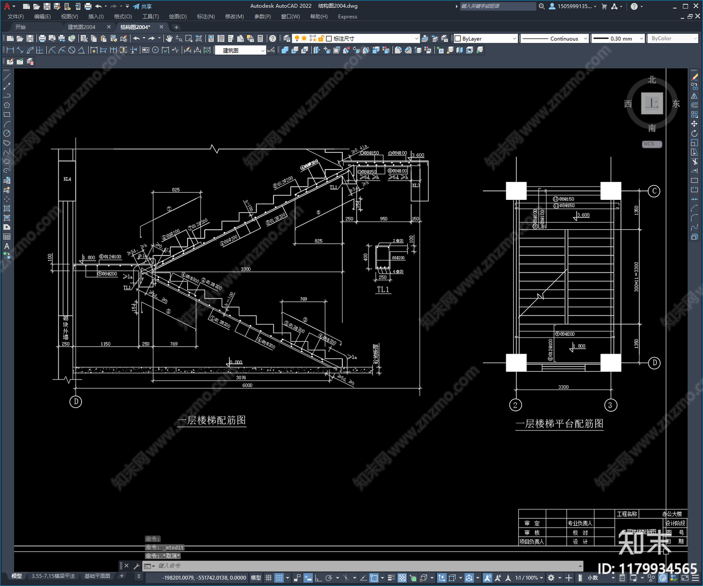Expand the 1:1 / 100% annotation scale dropdown

(x=529, y=578)
